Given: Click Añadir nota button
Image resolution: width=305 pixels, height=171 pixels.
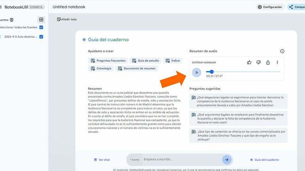Looking at the screenshot, I should coord(67,19).
